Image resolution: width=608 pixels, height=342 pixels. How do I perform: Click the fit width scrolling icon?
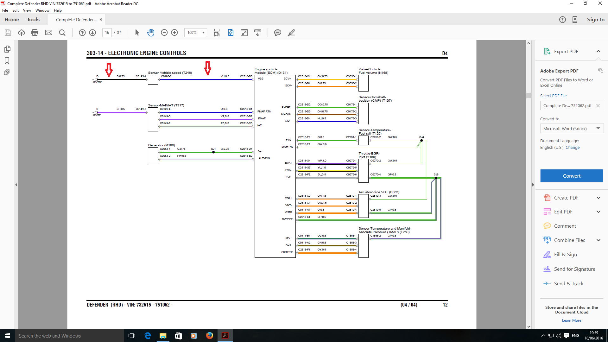pos(217,33)
